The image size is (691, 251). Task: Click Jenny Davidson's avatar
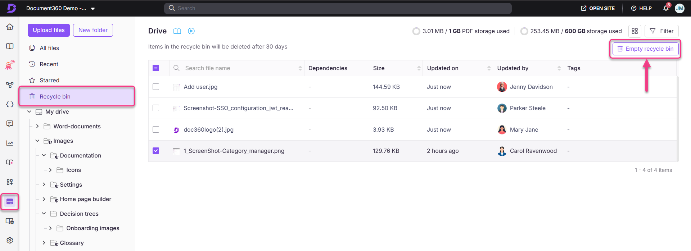tap(502, 87)
